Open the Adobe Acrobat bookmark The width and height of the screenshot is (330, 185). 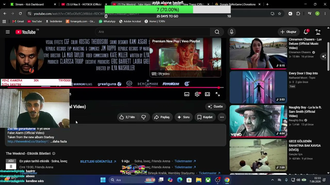click(130, 22)
